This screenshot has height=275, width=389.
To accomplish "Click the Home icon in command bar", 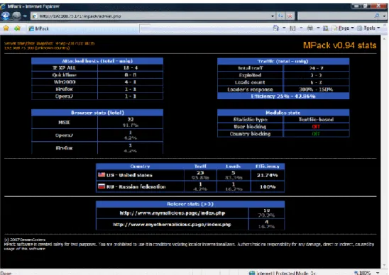I will (x=275, y=28).
